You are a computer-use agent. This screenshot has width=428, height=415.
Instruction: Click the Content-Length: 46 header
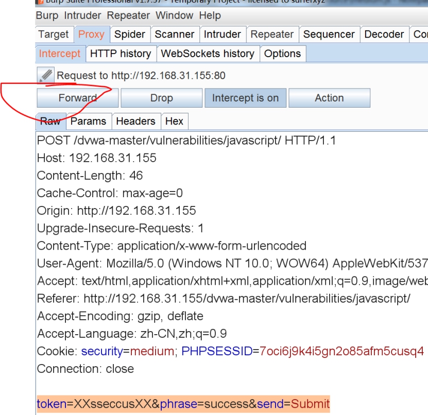click(x=90, y=176)
